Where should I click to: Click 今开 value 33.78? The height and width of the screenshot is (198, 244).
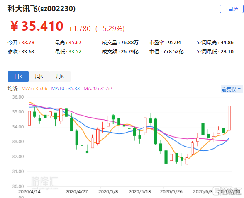point(28,43)
